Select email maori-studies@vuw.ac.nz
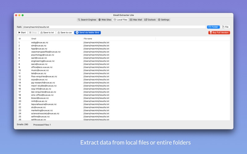The image size is (247, 154). 44,86
